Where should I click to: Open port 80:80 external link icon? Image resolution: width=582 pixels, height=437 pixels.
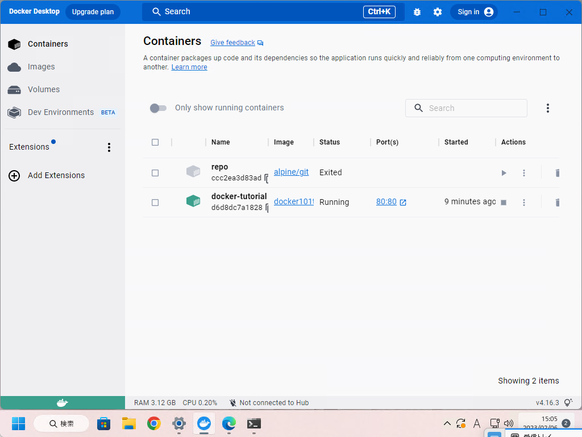click(403, 202)
